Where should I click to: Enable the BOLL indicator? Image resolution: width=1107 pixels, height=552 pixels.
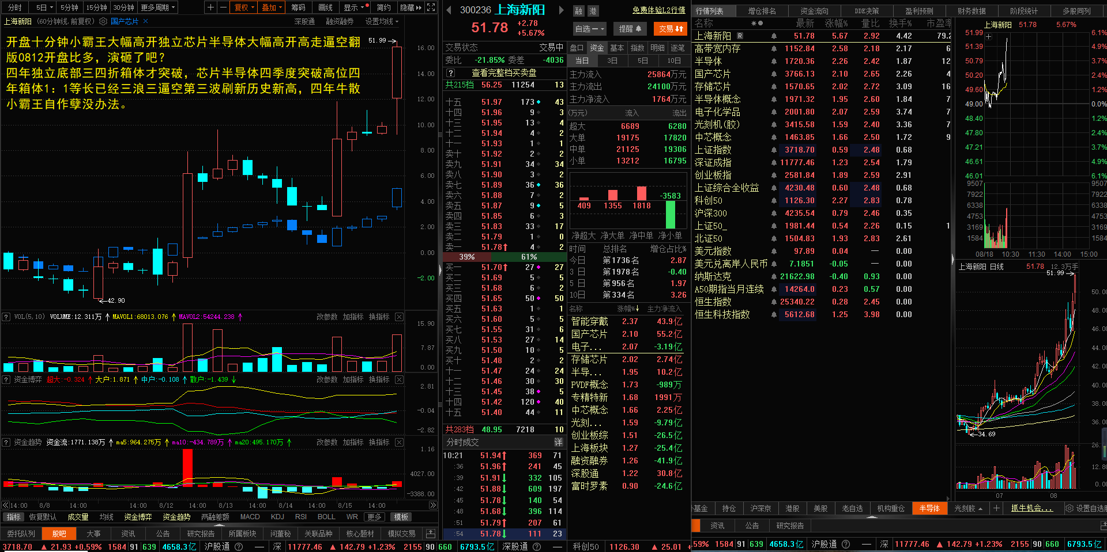coord(326,517)
